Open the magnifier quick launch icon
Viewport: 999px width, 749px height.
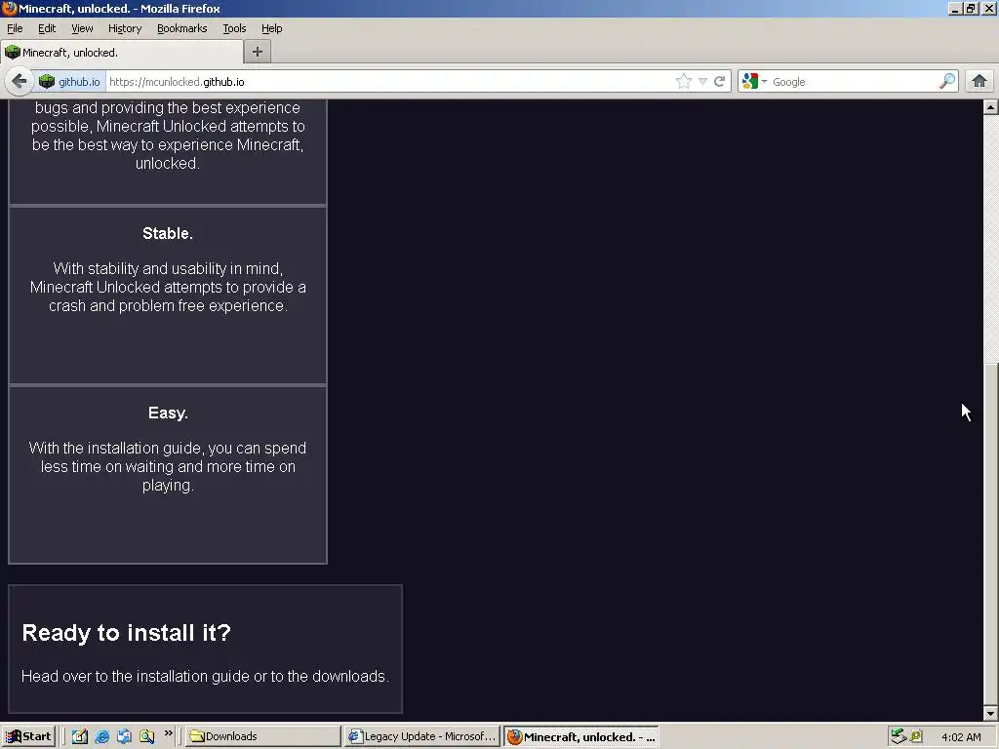coord(146,737)
